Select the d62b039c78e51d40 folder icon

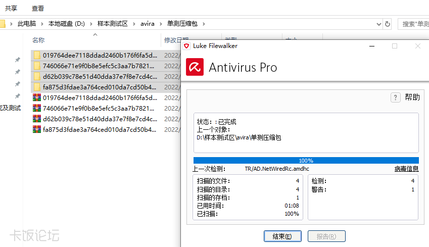pyautogui.click(x=36, y=77)
